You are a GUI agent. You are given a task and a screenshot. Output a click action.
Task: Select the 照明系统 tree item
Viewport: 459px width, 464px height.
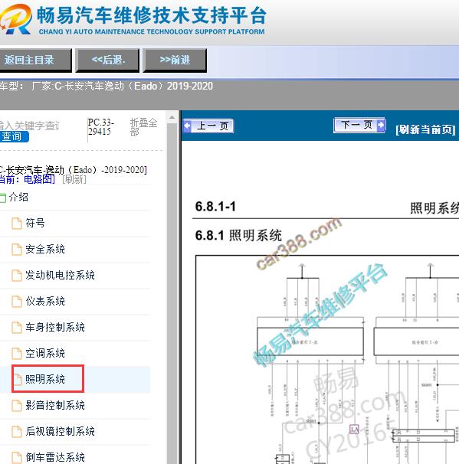pyautogui.click(x=45, y=379)
